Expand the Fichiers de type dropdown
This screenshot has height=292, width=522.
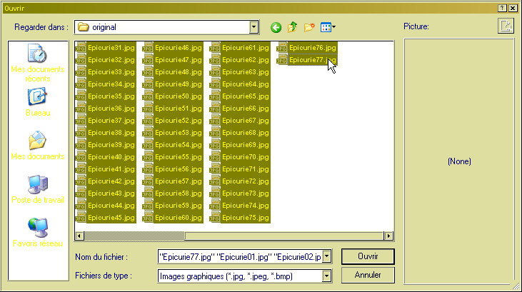[327, 276]
